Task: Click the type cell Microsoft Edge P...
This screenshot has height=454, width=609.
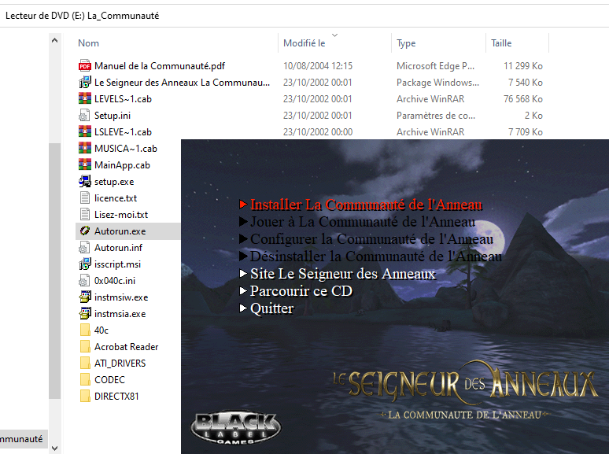Action: [x=435, y=66]
